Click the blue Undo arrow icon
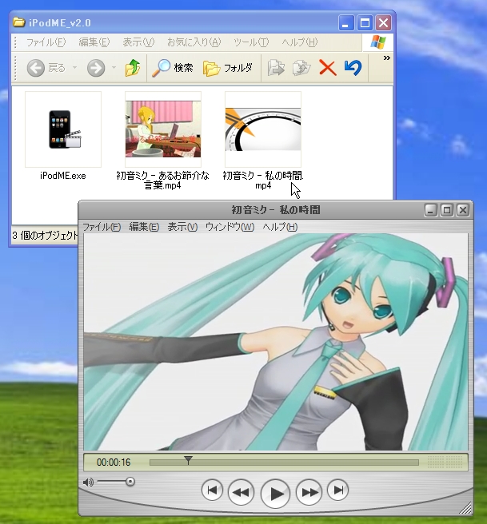487x524 pixels. [353, 68]
